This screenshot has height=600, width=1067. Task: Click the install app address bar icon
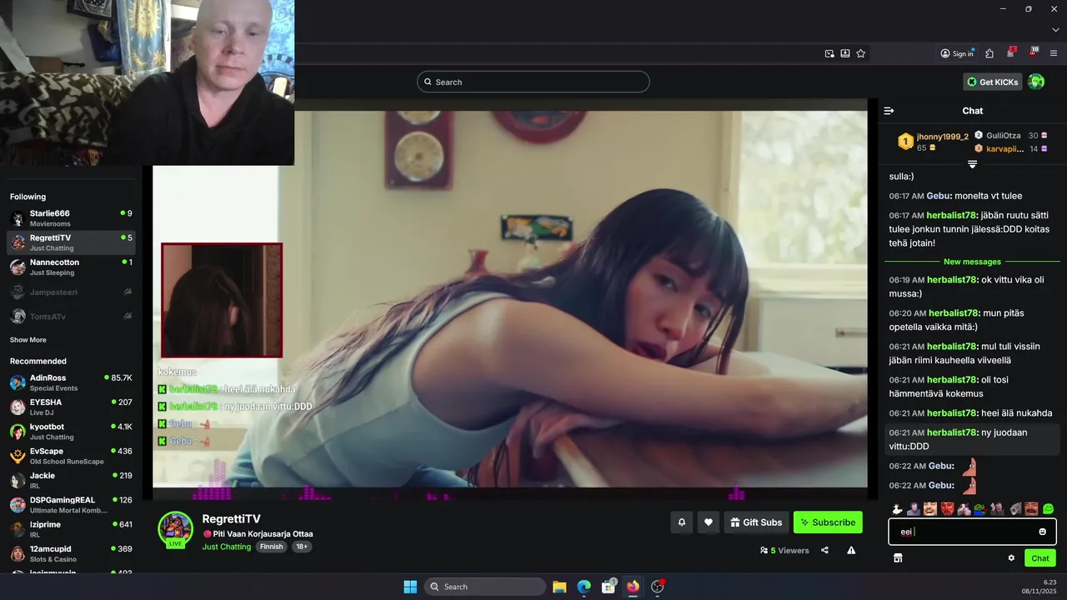coord(845,53)
